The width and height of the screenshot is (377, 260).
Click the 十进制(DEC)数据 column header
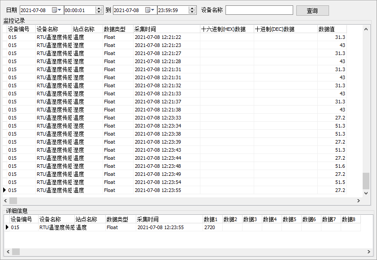286,29
